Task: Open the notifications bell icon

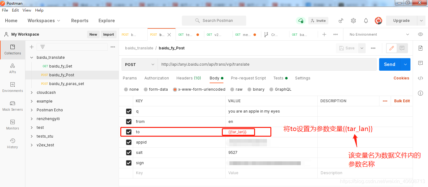Action: click(x=366, y=21)
